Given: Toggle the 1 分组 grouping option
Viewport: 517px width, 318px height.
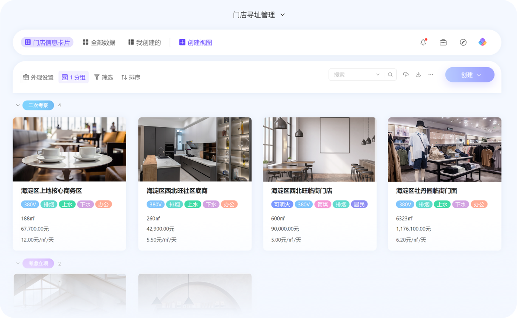Looking at the screenshot, I should pos(73,77).
